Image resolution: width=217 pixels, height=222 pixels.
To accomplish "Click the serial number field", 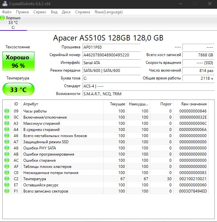I will point(111,55).
